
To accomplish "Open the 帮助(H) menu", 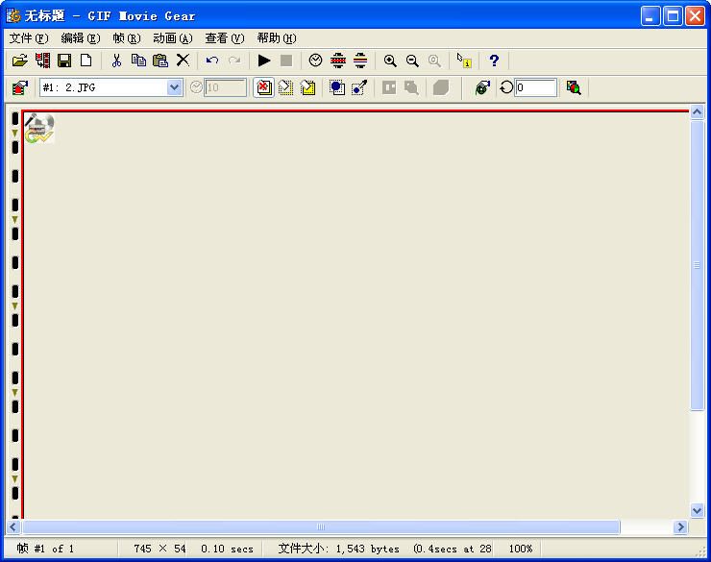I will (276, 38).
